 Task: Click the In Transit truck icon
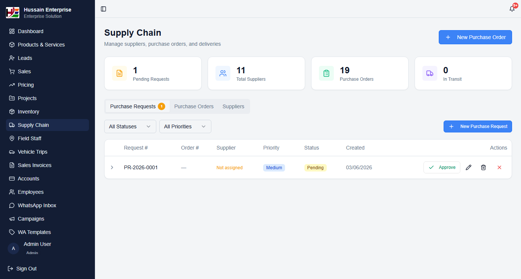(430, 73)
